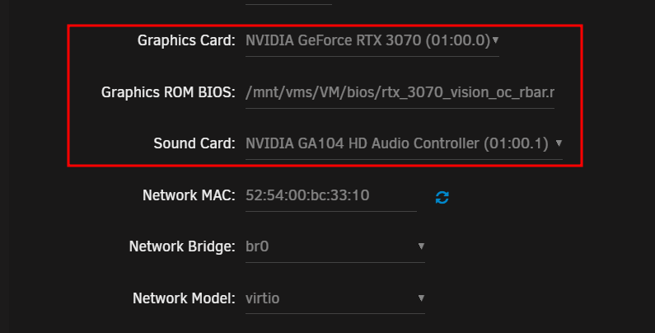Focus the Graphics ROM BIOS path field
The height and width of the screenshot is (333, 655).
400,92
